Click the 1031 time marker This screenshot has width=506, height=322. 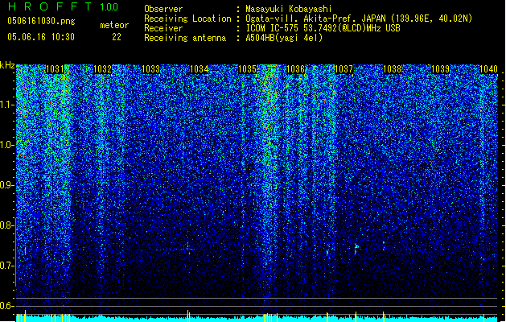56,69
